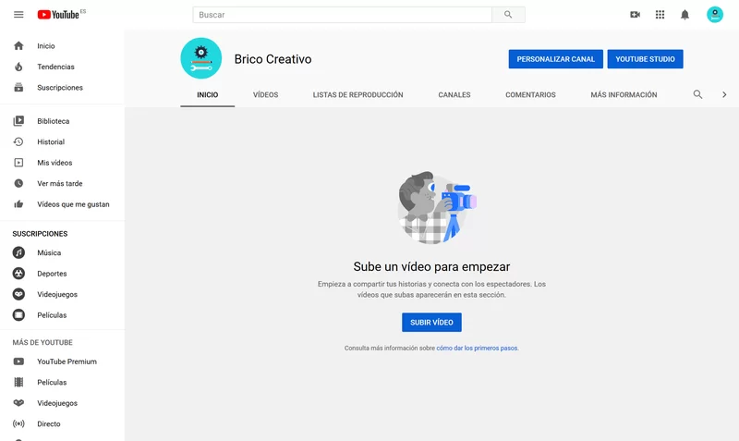Open the LISTAS DE REPRODUCCIÓN tab
The width and height of the screenshot is (739, 441).
[357, 95]
